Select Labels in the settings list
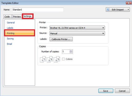This screenshot has height=96, width=132. coord(10,28)
